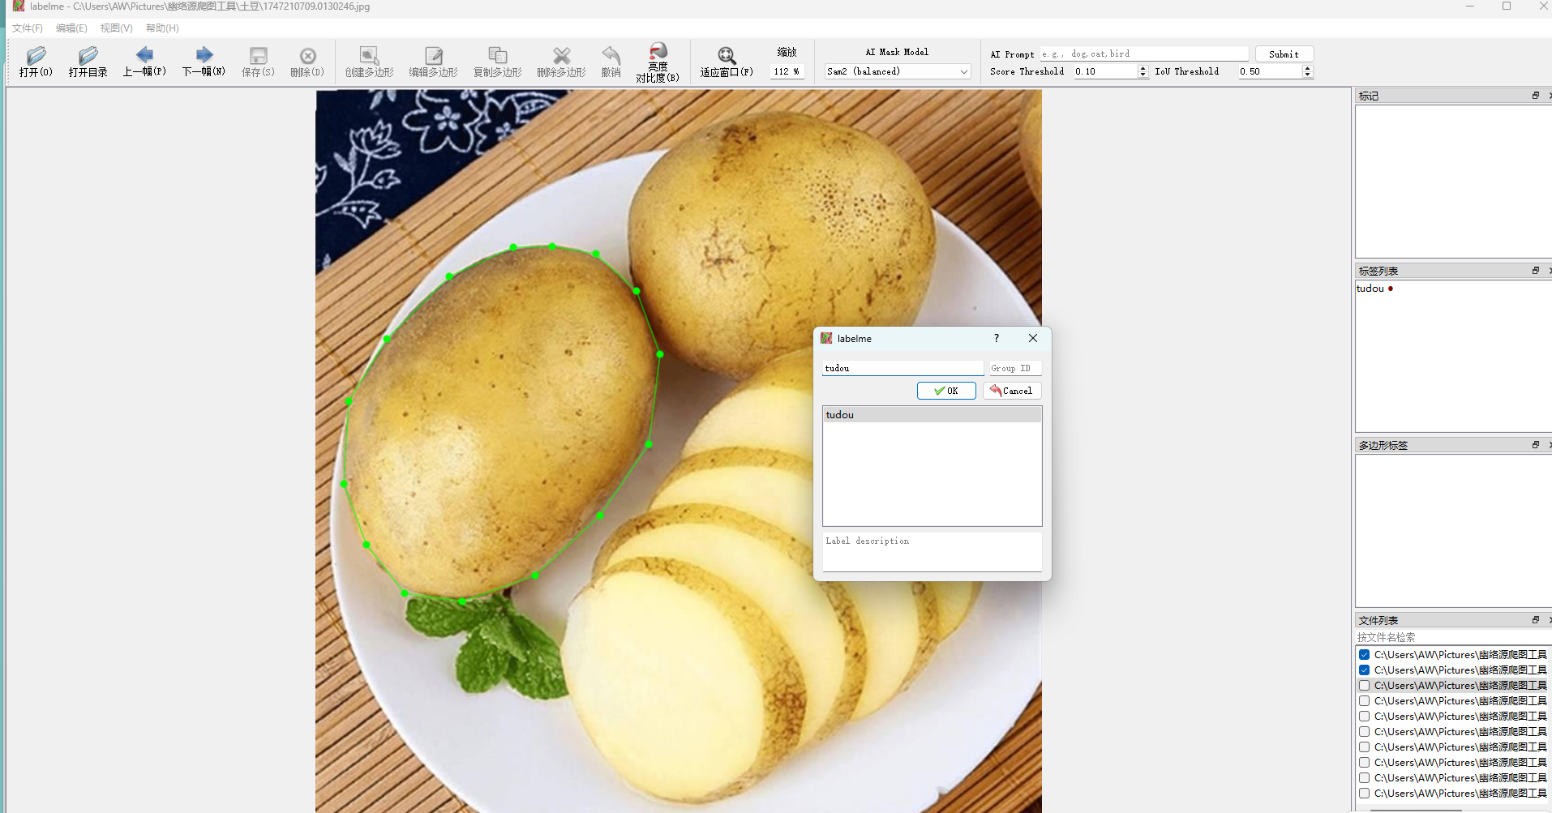Toggle second checked file in file list
This screenshot has width=1552, height=813.
[1364, 670]
